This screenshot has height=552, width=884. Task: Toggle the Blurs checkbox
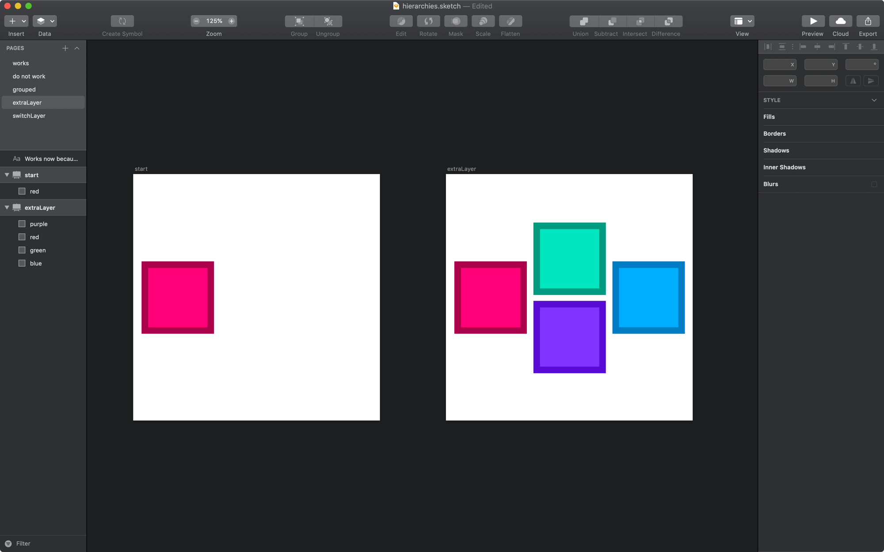point(874,184)
